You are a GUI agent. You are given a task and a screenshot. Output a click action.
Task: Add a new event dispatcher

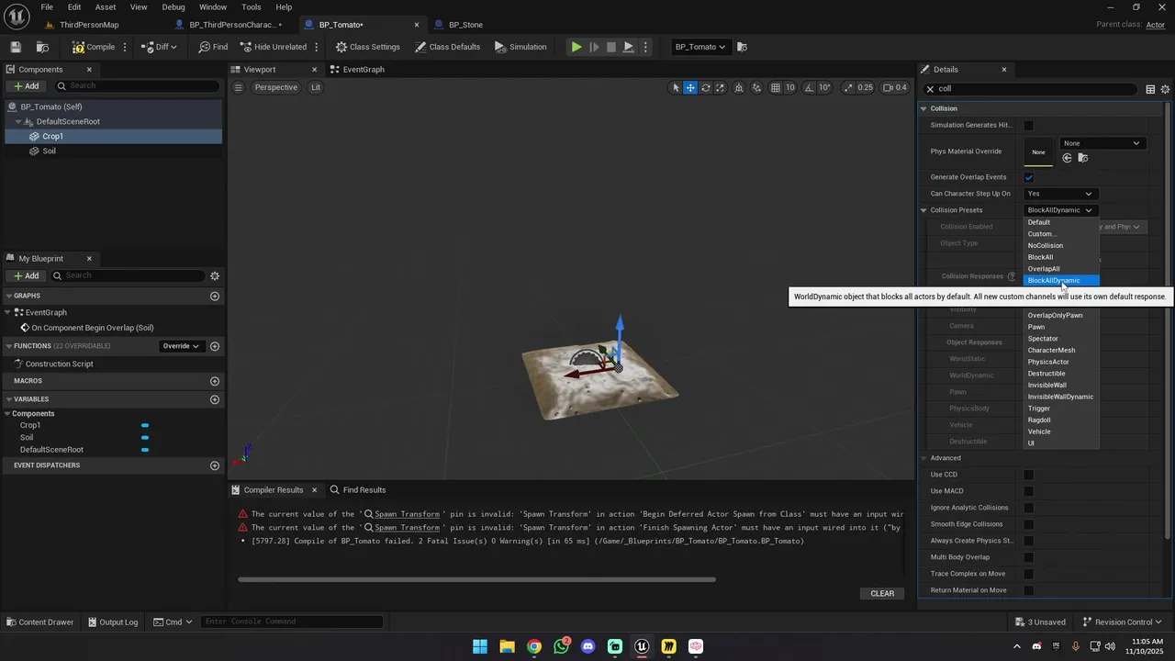click(x=215, y=465)
